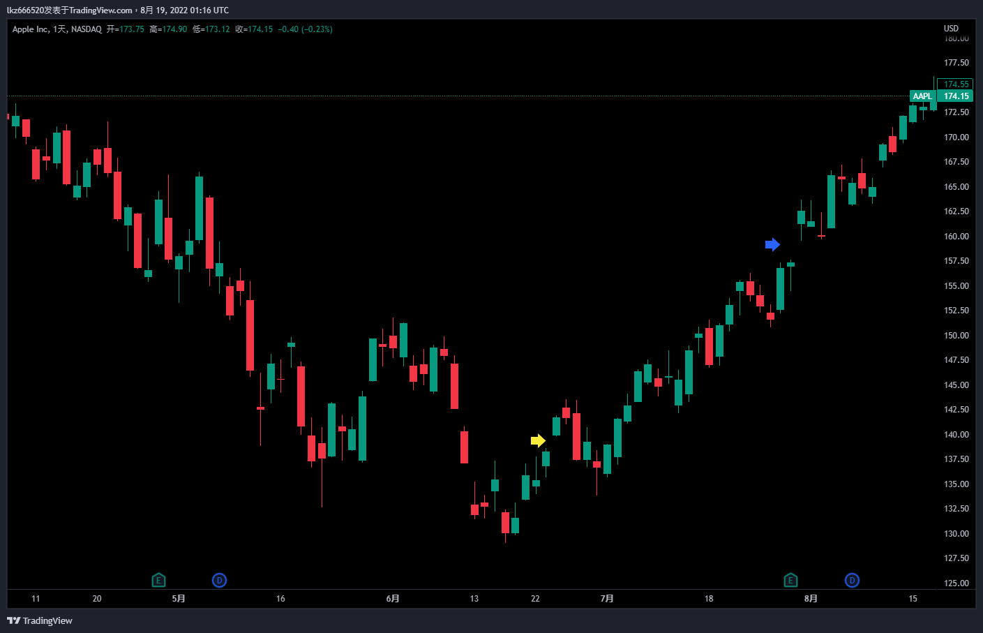Click the 165.00 price axis label
Viewport: 983px width, 633px height.
(x=956, y=187)
